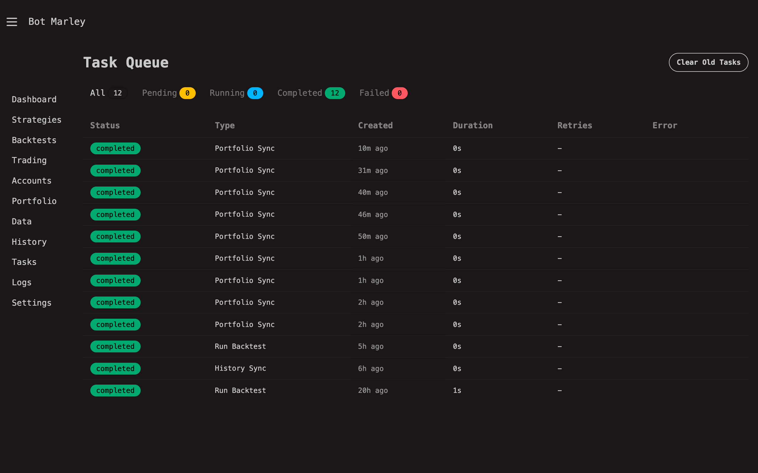Navigate to the Settings page
758x473 pixels.
coord(32,303)
